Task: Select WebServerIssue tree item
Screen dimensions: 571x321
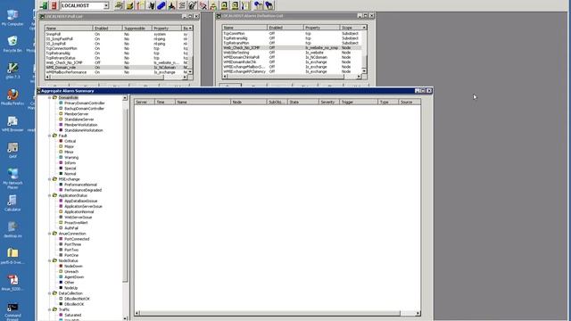Action: pyautogui.click(x=78, y=218)
